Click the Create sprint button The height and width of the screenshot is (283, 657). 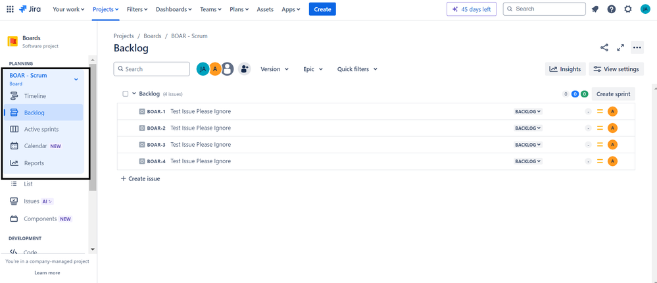point(614,94)
